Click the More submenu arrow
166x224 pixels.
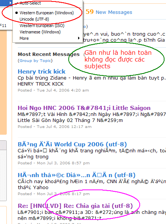[x=78, y=38]
